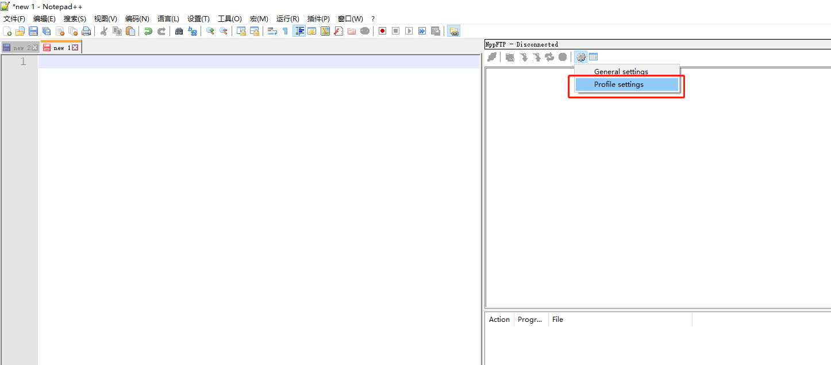The height and width of the screenshot is (365, 831).
Task: Click the New file toolbar icon
Action: [7, 31]
